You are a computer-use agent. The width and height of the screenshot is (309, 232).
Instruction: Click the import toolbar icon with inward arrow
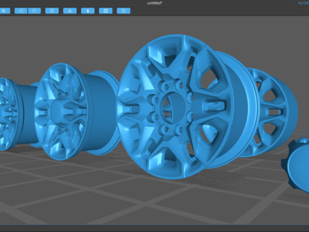click(x=21, y=11)
